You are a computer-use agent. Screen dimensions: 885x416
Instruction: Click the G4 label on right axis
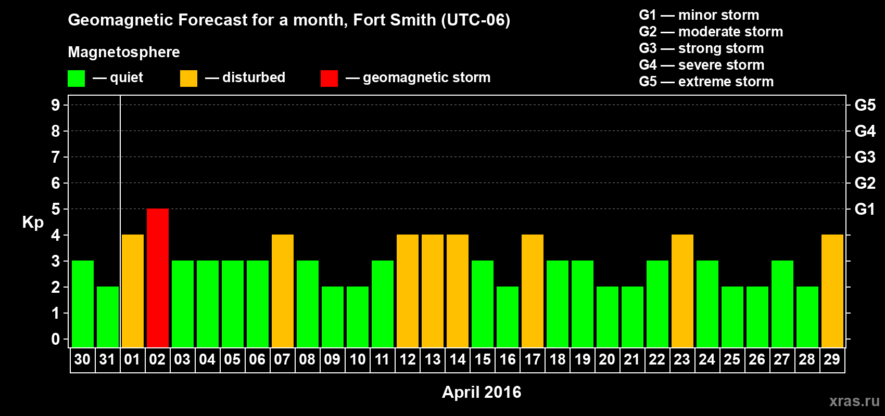click(x=865, y=131)
